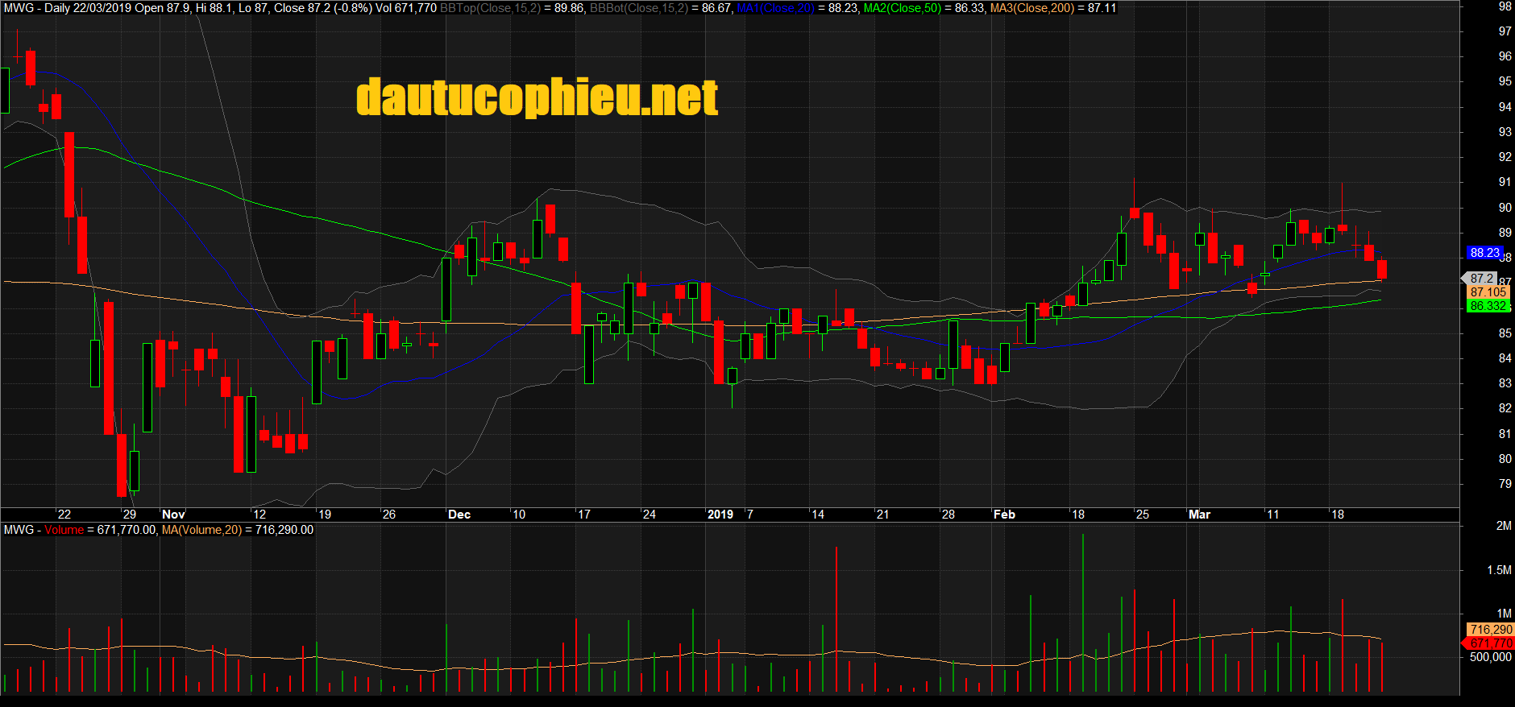1515x707 pixels.
Task: Click the MA(Volume,20) label in volume pane
Action: coord(201,530)
